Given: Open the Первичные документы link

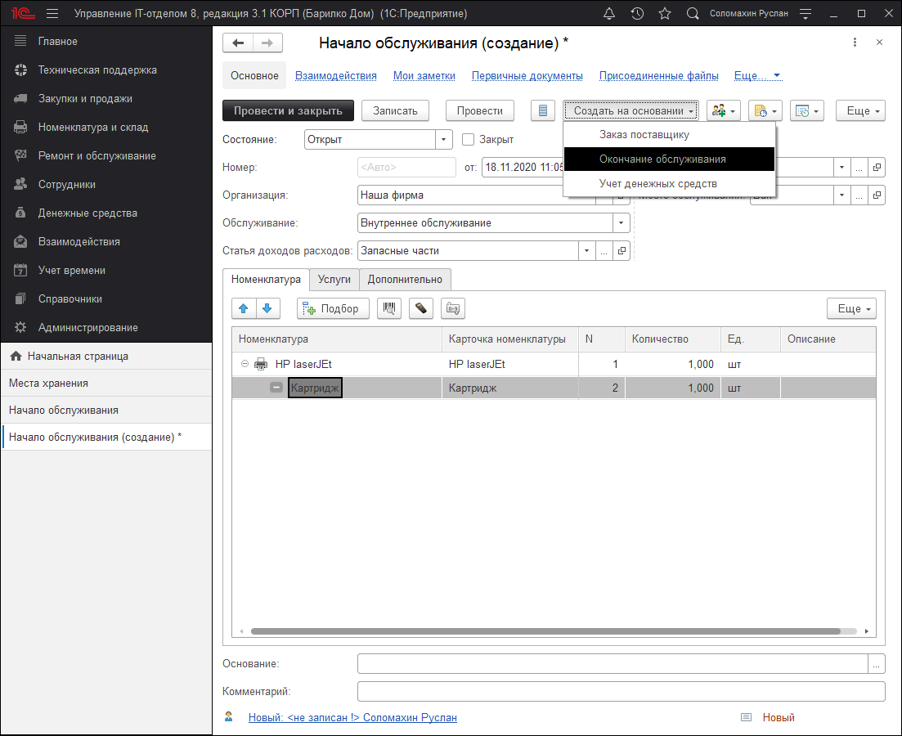Looking at the screenshot, I should click(x=527, y=76).
